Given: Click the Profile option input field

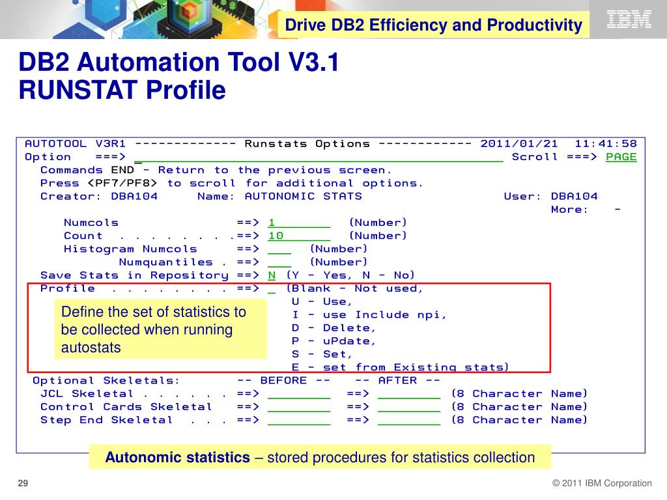Looking at the screenshot, I should pyautogui.click(x=272, y=288).
